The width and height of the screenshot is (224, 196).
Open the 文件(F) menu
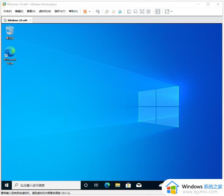7,11
